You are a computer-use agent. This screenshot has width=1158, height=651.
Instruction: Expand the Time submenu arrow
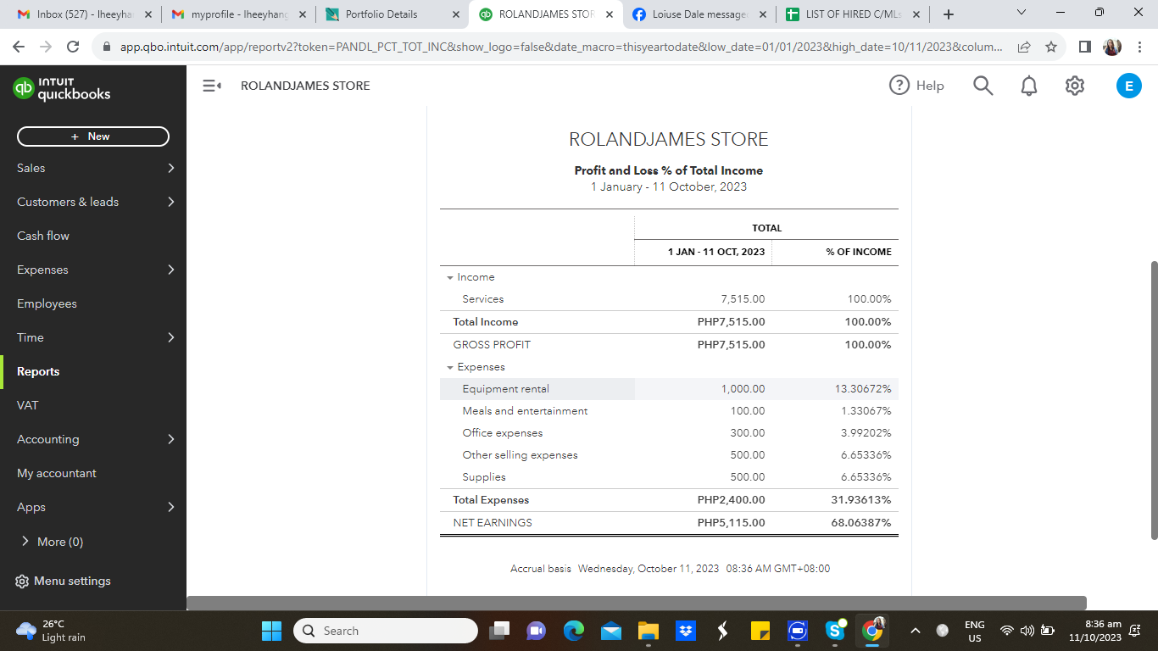pos(171,337)
